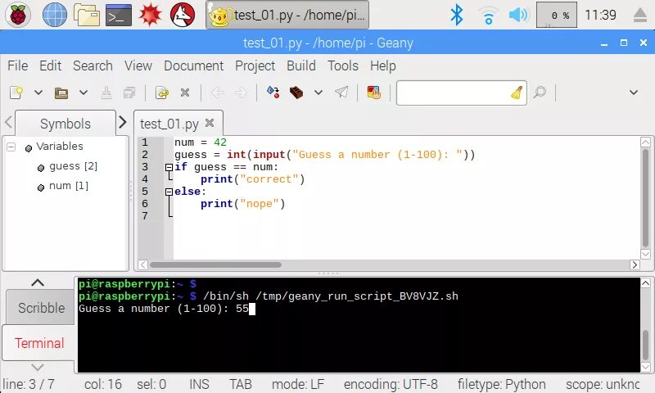This screenshot has height=393, width=655.
Task: Click the 'encoding: UTF-8' status bar text
Action: (x=391, y=384)
